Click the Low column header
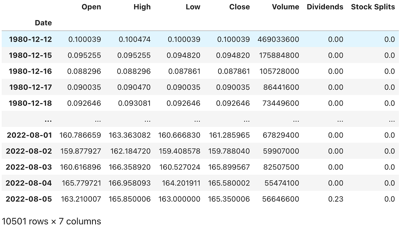 pyautogui.click(x=193, y=7)
